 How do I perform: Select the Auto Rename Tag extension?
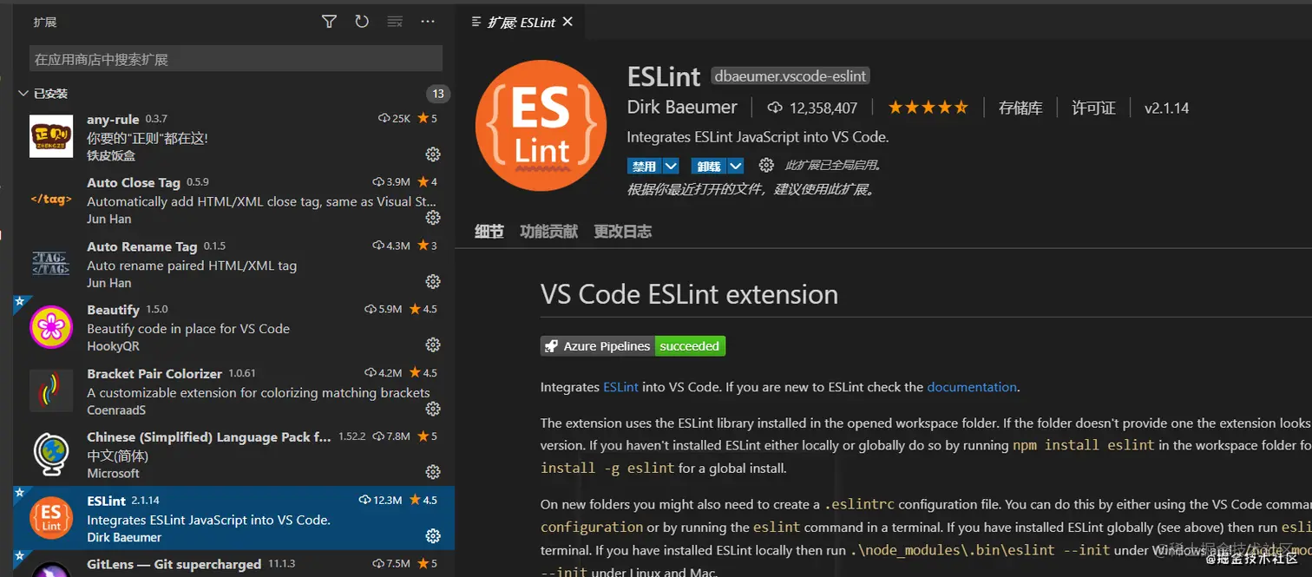pyautogui.click(x=234, y=264)
